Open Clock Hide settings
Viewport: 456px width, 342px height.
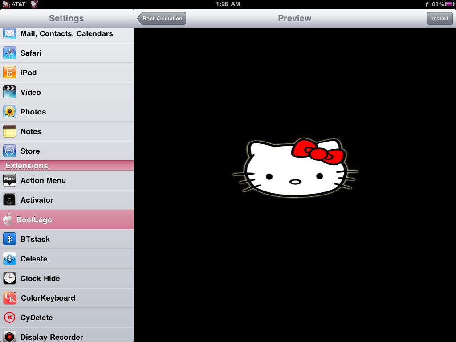[67, 278]
